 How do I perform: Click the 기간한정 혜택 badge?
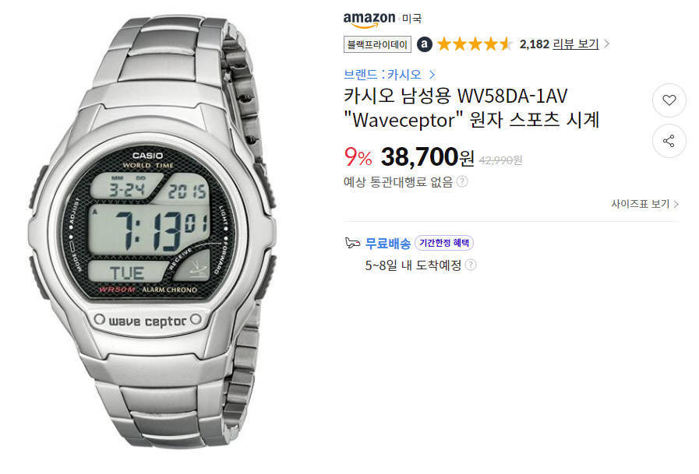tap(444, 243)
